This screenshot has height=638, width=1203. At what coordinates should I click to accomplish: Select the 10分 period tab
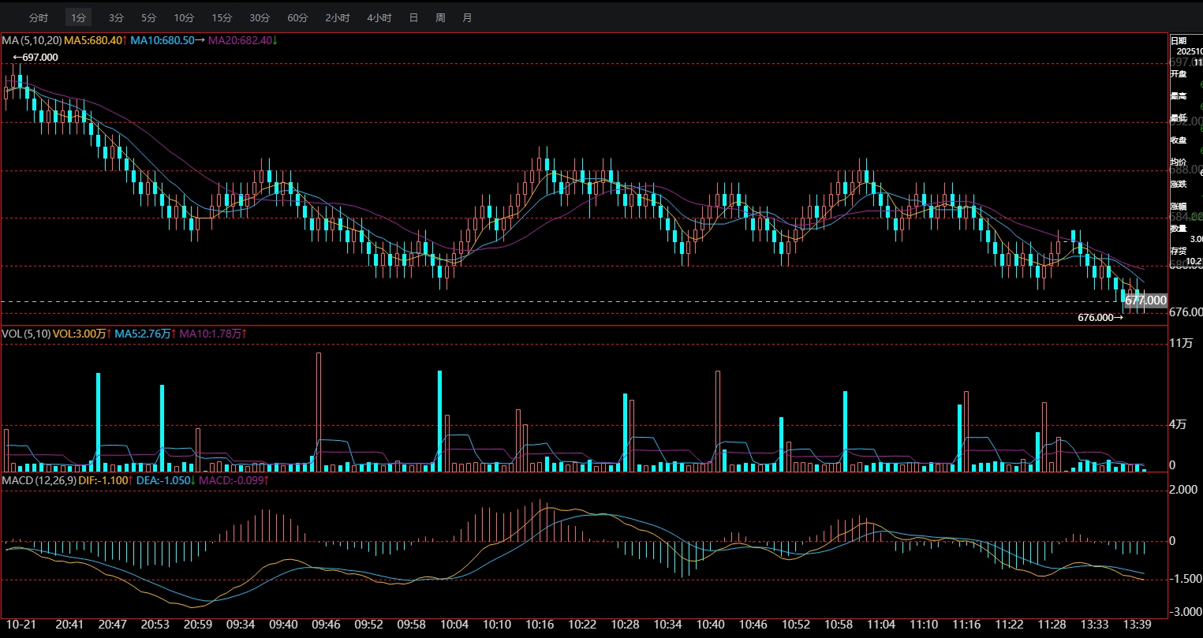pyautogui.click(x=184, y=17)
